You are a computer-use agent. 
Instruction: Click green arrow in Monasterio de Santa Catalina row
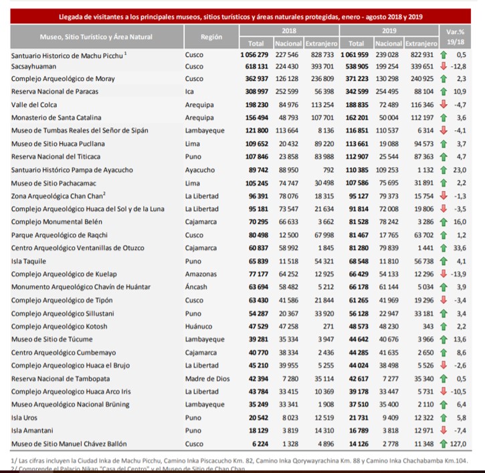pyautogui.click(x=444, y=118)
